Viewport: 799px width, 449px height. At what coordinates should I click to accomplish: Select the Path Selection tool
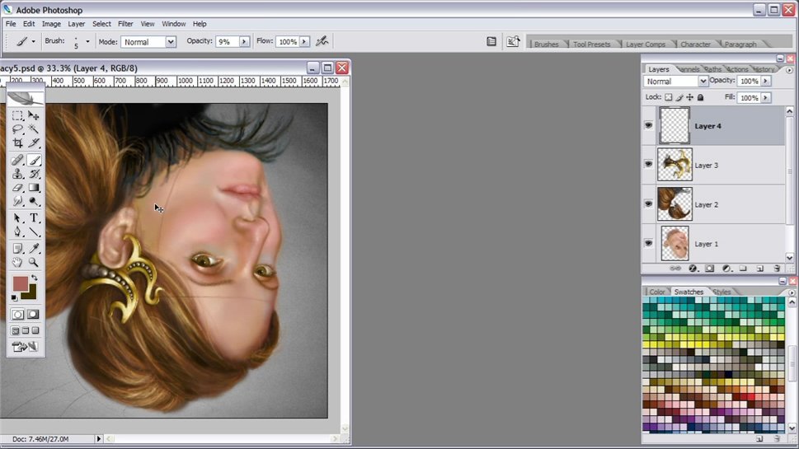(x=17, y=218)
